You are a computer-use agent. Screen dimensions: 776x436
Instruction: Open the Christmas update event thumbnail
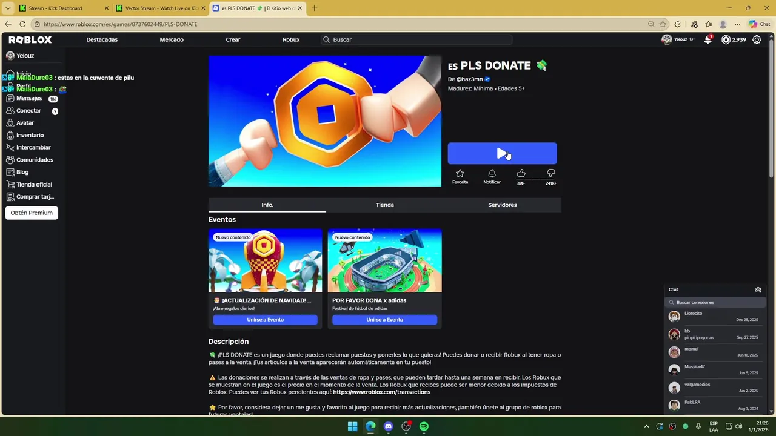265,260
